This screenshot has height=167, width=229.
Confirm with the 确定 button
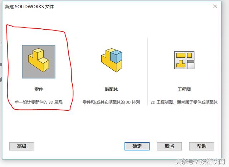pos(137,146)
